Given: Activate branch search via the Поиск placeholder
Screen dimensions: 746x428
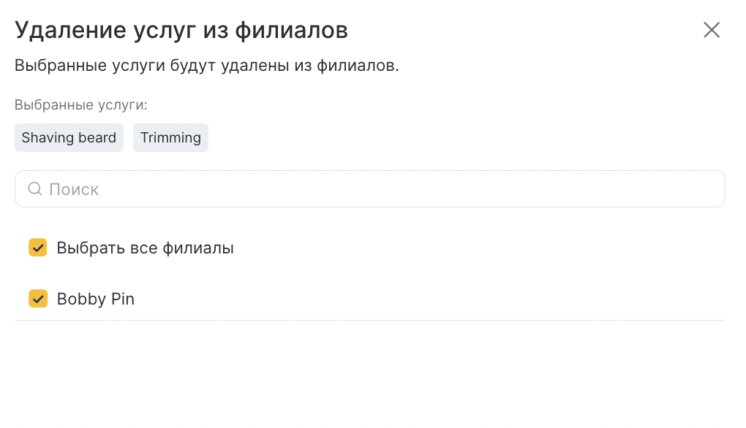Looking at the screenshot, I should pyautogui.click(x=74, y=189).
